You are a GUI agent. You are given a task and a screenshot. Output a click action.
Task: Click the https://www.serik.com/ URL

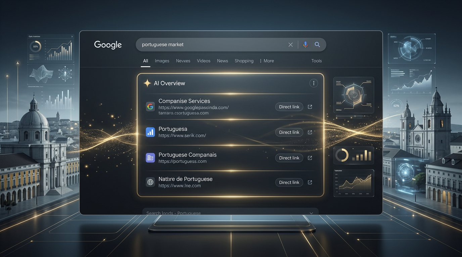click(182, 136)
